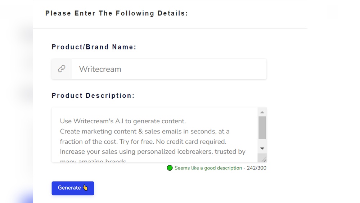Click "Seems like a good description" message

click(208, 168)
